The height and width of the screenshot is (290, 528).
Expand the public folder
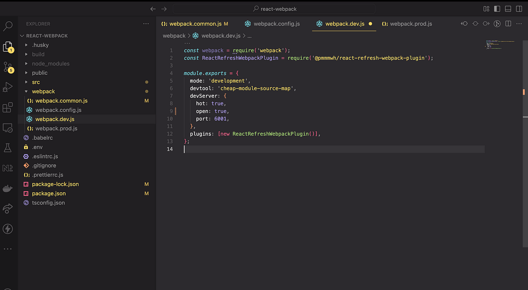point(40,73)
